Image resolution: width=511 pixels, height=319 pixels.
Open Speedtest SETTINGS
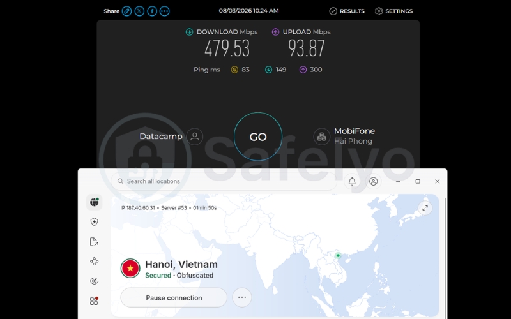(393, 11)
